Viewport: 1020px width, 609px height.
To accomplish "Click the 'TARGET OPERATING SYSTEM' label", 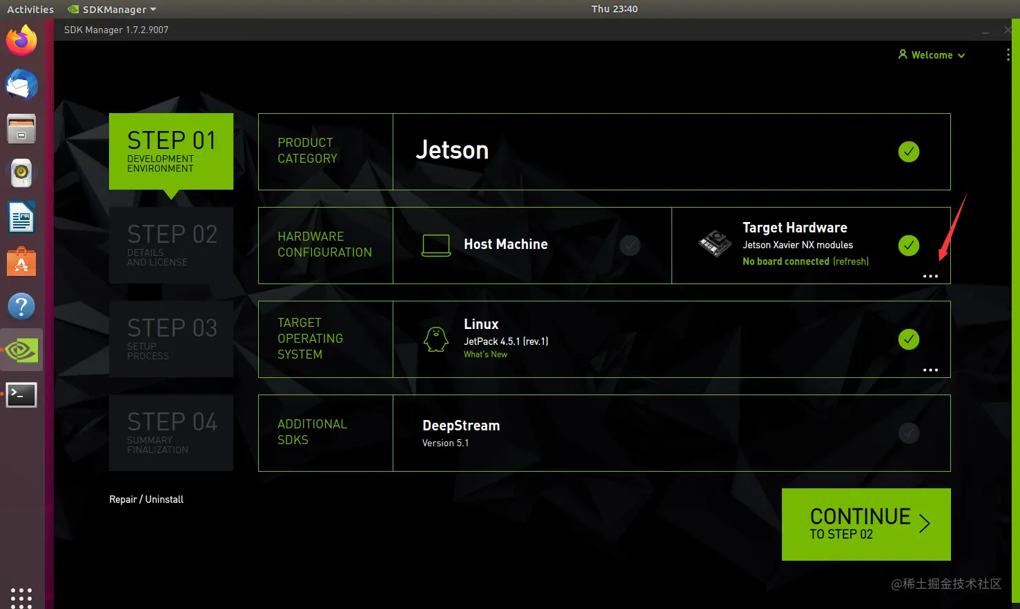I will pyautogui.click(x=310, y=339).
